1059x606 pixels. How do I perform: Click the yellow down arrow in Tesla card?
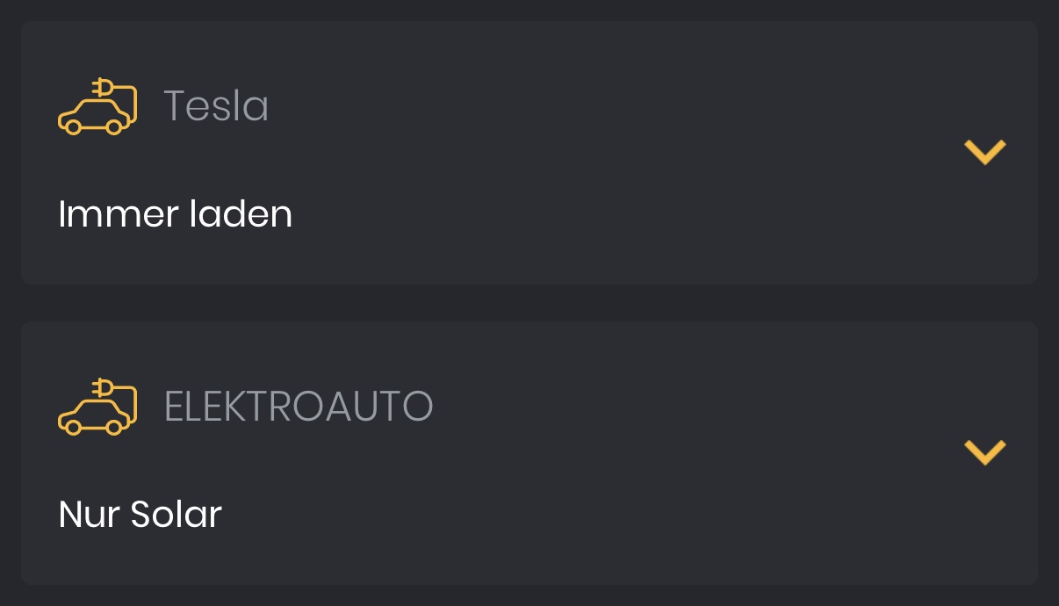[x=984, y=152]
